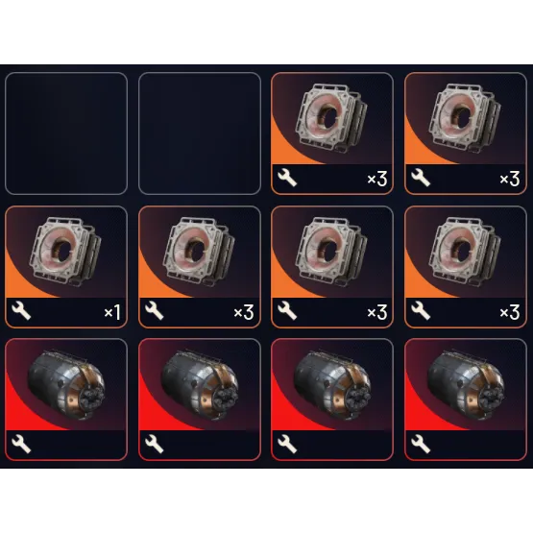Click wrench icon under top-row third ring component
The width and height of the screenshot is (533, 533).
click(287, 178)
